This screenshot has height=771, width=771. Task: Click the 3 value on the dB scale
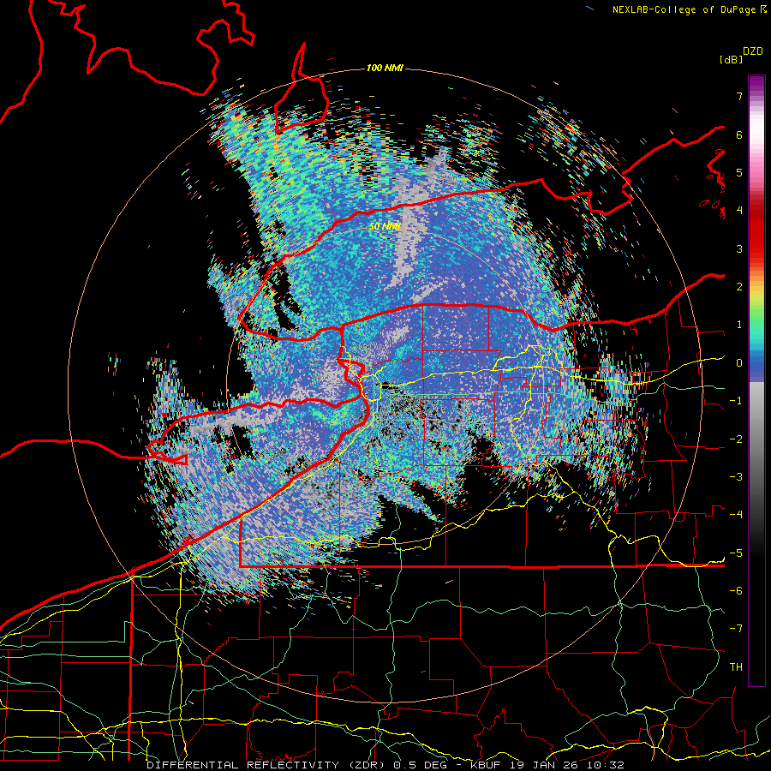(739, 248)
